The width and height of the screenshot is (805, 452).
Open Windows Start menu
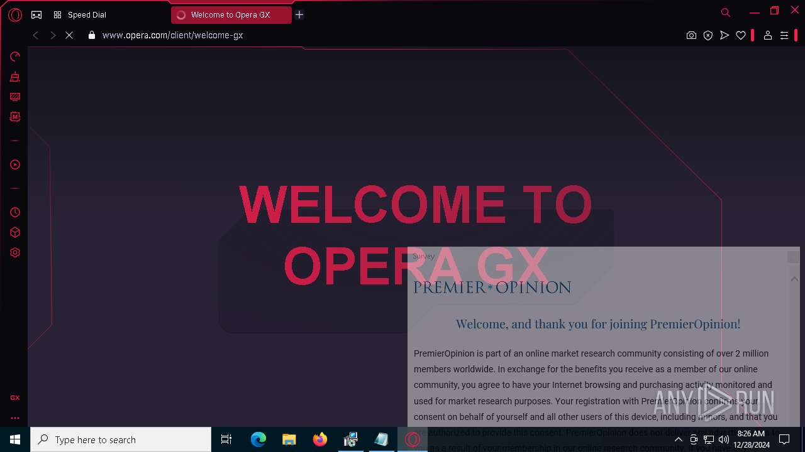click(15, 439)
